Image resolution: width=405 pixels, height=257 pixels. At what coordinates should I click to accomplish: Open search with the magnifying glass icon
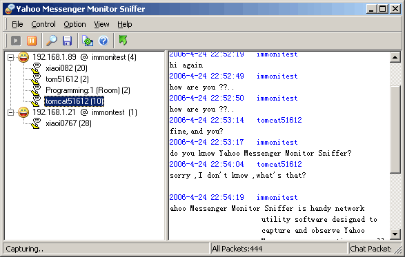pos(52,41)
